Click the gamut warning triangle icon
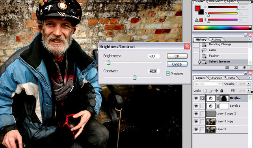This screenshot has width=253, height=148. (197, 20)
